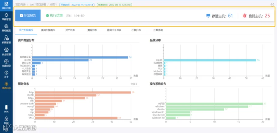Screen dimensions: 277x133
Task: Click the ajp bar showing 8
Action: (42, 109)
